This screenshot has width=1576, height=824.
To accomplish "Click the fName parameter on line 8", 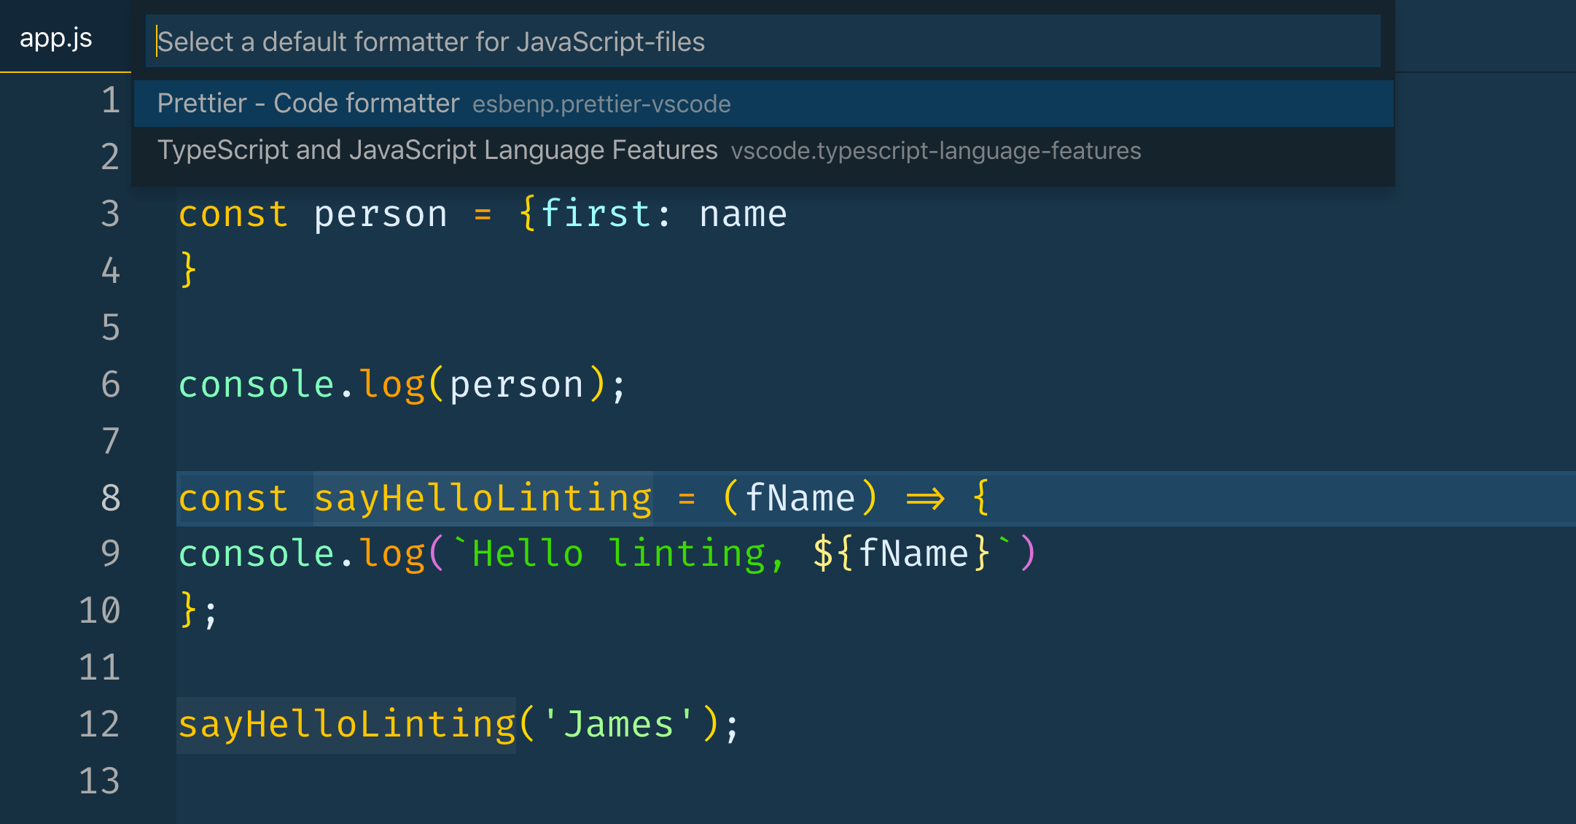I will pyautogui.click(x=800, y=498).
